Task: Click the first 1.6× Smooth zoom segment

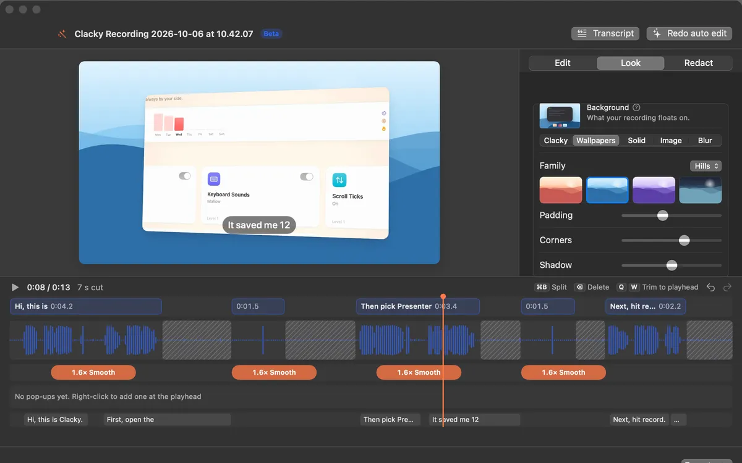Action: pyautogui.click(x=93, y=372)
